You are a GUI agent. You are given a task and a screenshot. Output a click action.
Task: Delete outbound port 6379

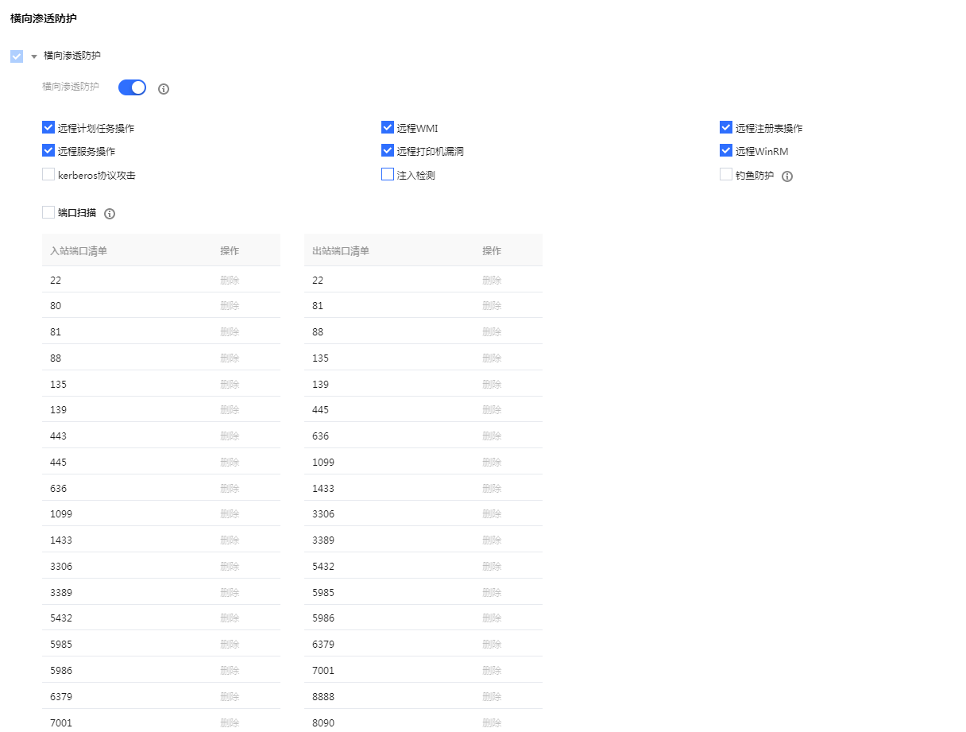click(492, 645)
